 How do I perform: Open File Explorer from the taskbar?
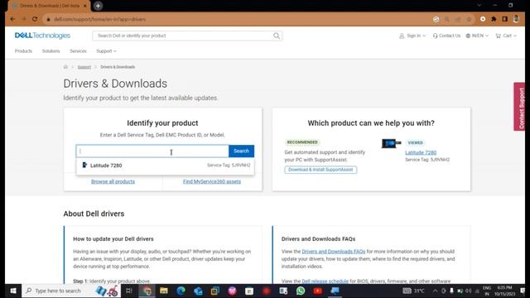point(164,291)
